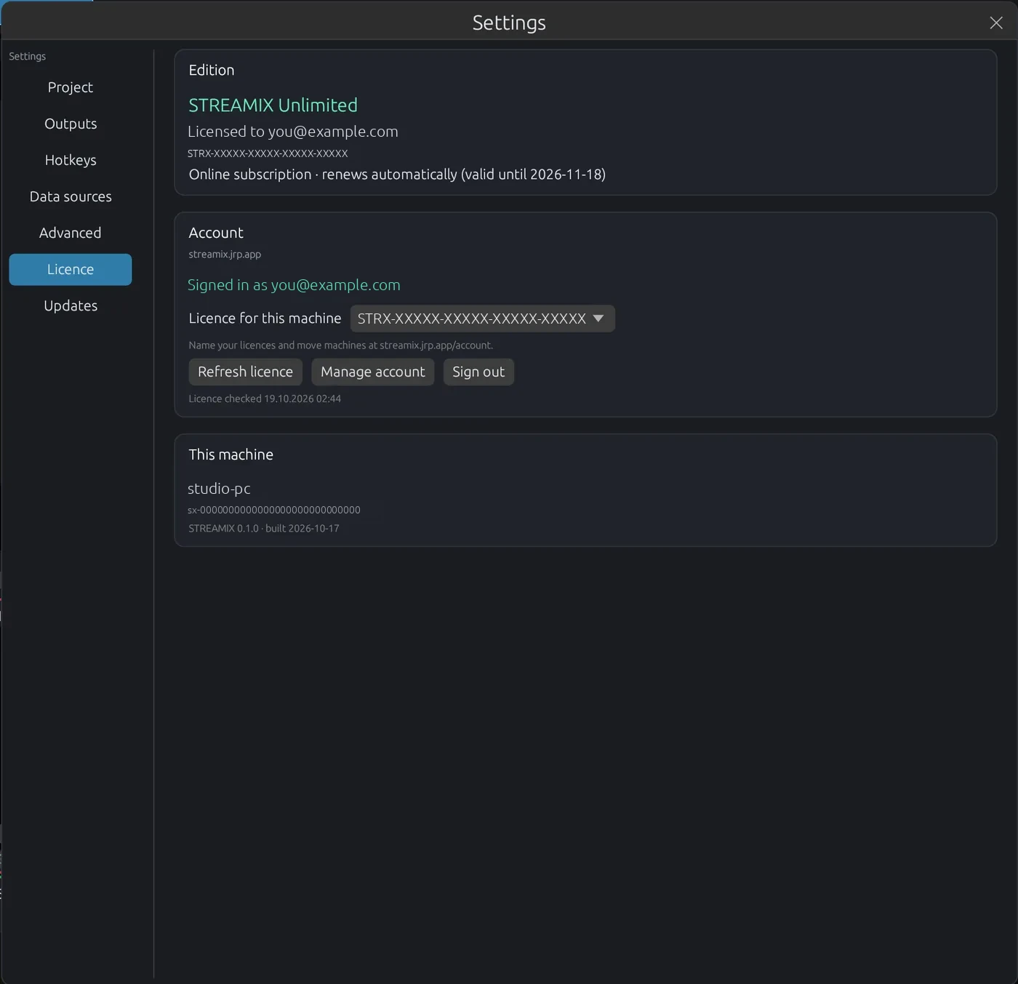Click the Refresh licence button

245,372
